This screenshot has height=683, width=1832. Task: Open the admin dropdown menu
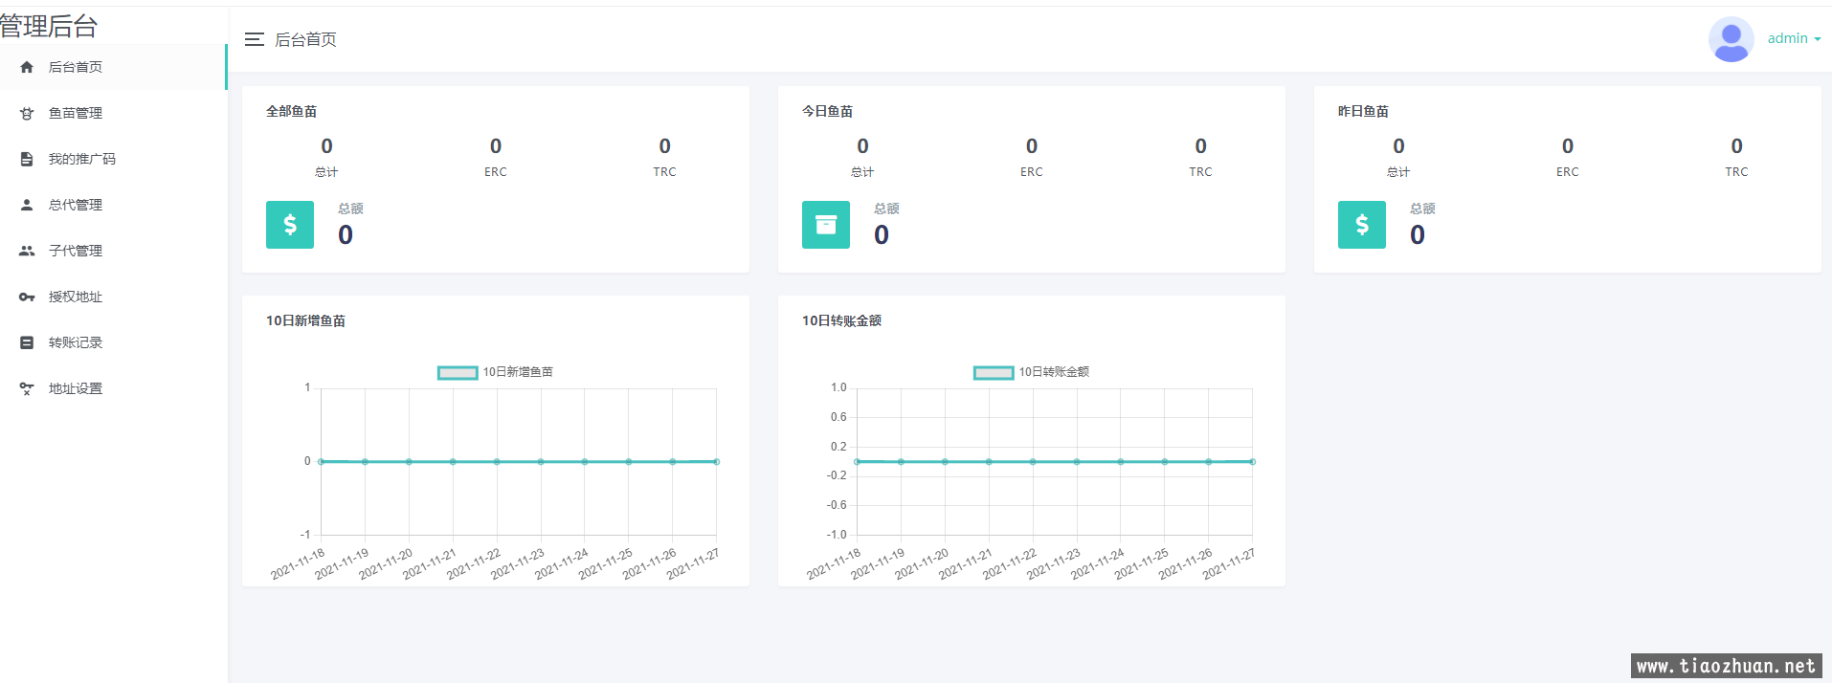click(x=1794, y=38)
